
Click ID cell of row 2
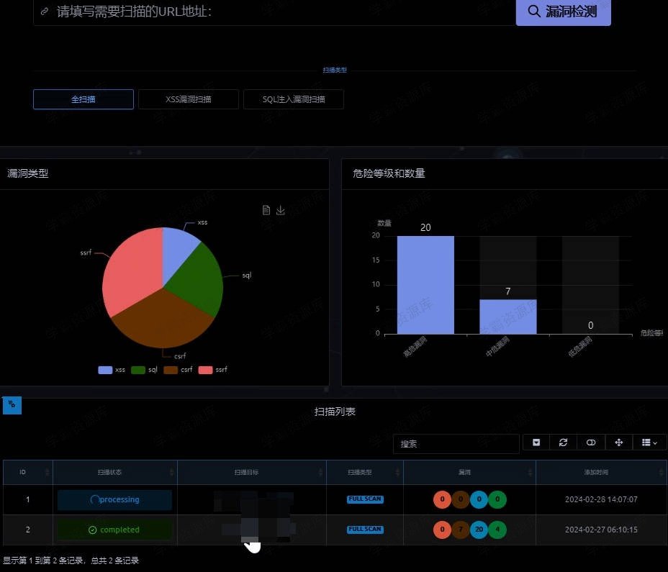[27, 530]
